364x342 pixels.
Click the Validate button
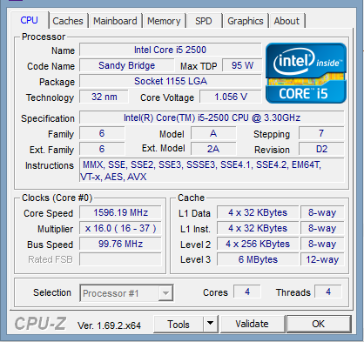[253, 324]
